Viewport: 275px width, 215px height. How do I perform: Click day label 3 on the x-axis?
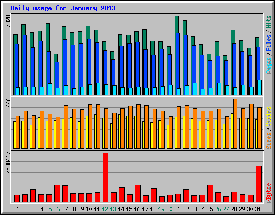click(34, 209)
